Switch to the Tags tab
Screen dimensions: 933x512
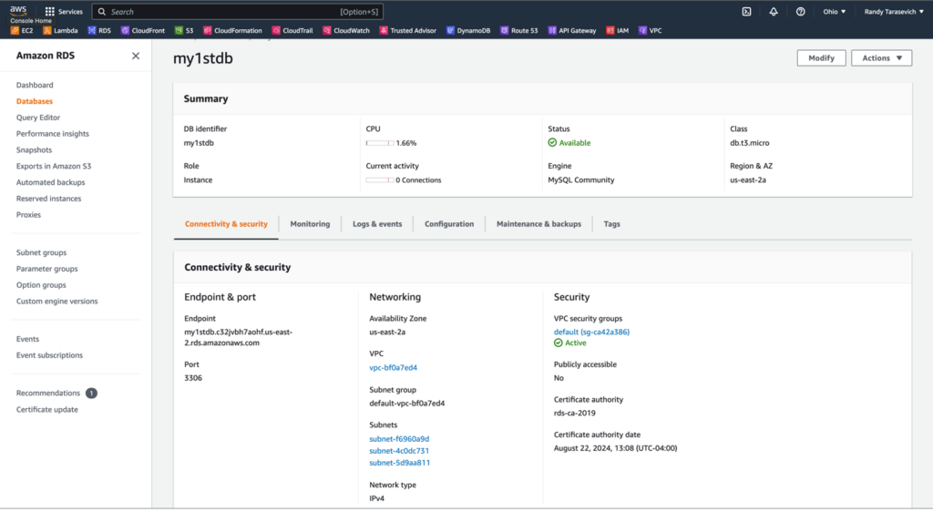click(x=611, y=224)
